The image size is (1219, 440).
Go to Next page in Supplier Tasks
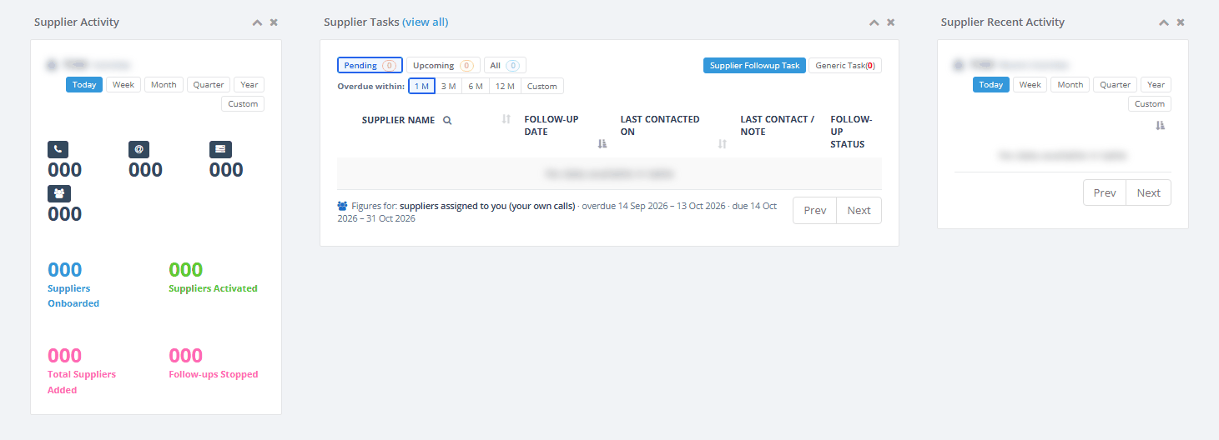tap(859, 210)
